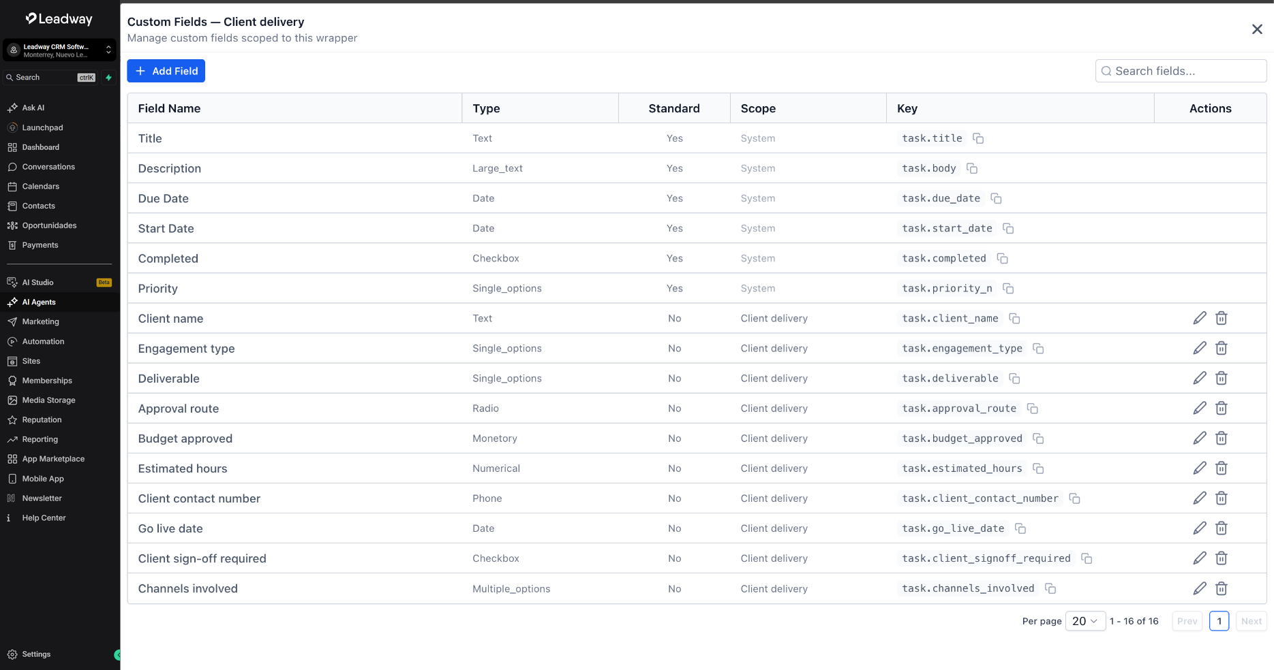The width and height of the screenshot is (1274, 670).
Task: Open the Per page dropdown
Action: 1085,621
